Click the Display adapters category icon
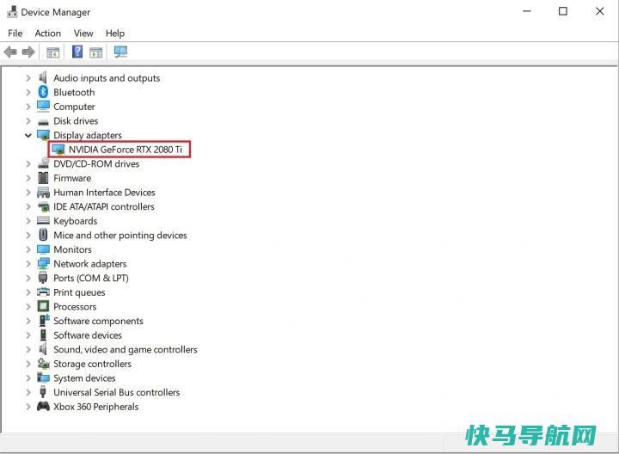 coord(43,135)
